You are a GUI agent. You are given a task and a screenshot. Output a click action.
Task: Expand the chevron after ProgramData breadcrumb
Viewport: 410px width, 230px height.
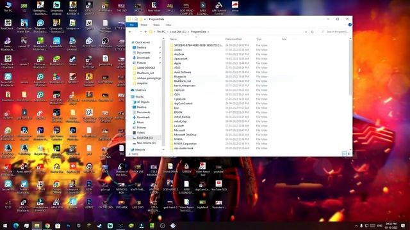(x=208, y=31)
